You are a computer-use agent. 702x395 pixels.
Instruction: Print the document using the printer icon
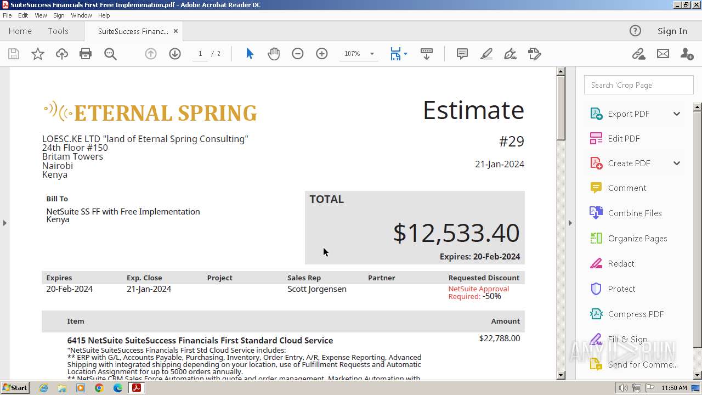86,54
